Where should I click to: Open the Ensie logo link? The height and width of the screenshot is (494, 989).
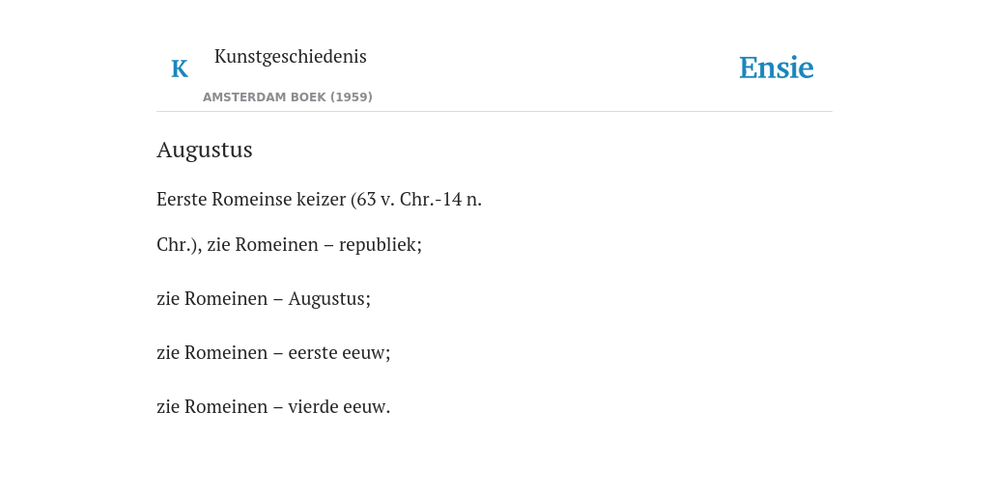tap(776, 69)
